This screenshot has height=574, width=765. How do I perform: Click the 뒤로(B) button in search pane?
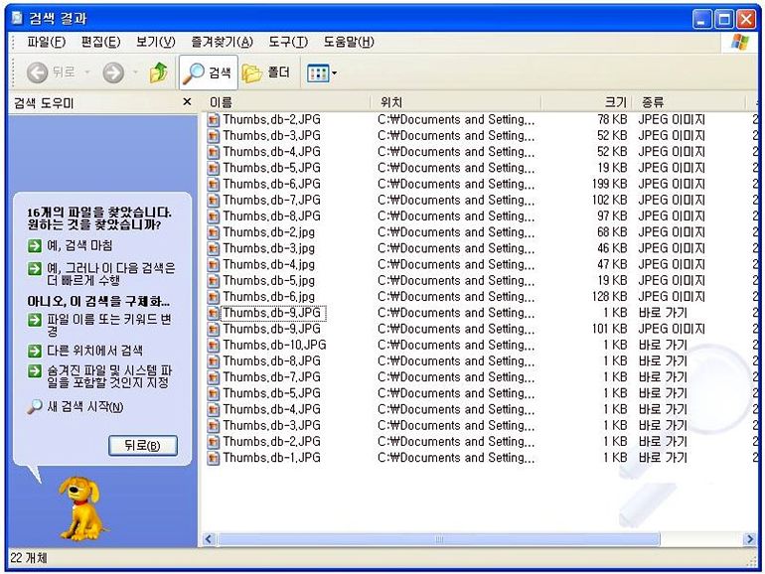point(142,446)
